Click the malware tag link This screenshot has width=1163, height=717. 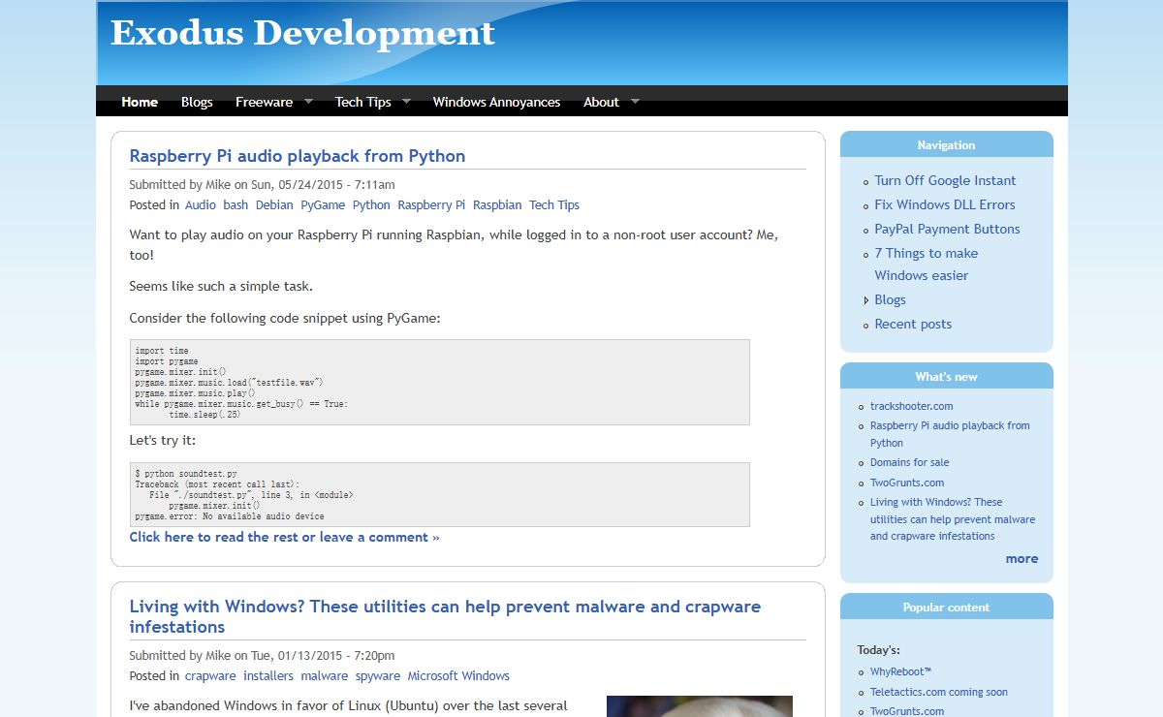(x=324, y=676)
